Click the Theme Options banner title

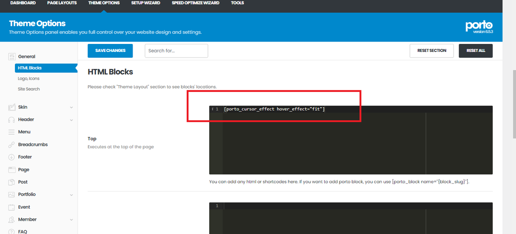tap(37, 23)
